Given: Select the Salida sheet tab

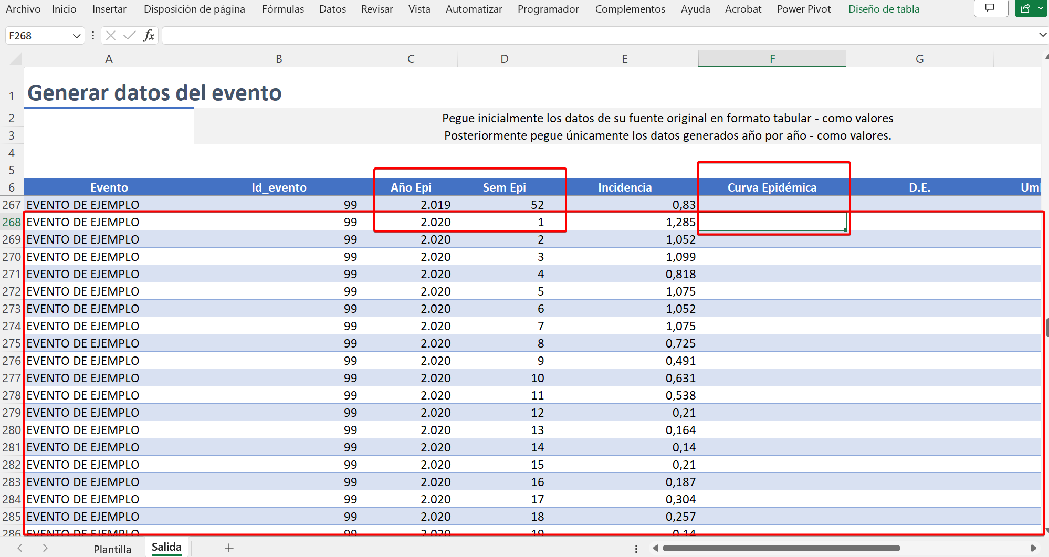Looking at the screenshot, I should (x=166, y=547).
